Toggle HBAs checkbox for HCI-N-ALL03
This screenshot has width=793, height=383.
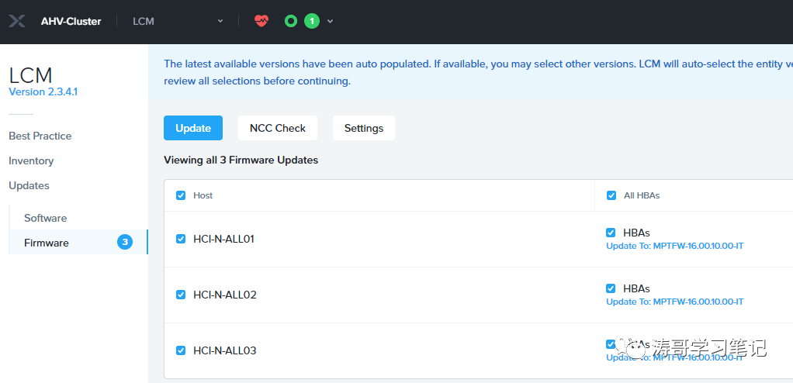tap(611, 344)
